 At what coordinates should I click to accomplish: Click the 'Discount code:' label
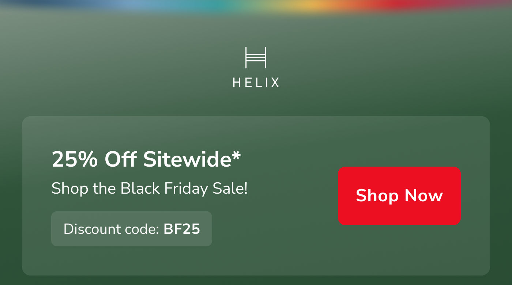[111, 229]
